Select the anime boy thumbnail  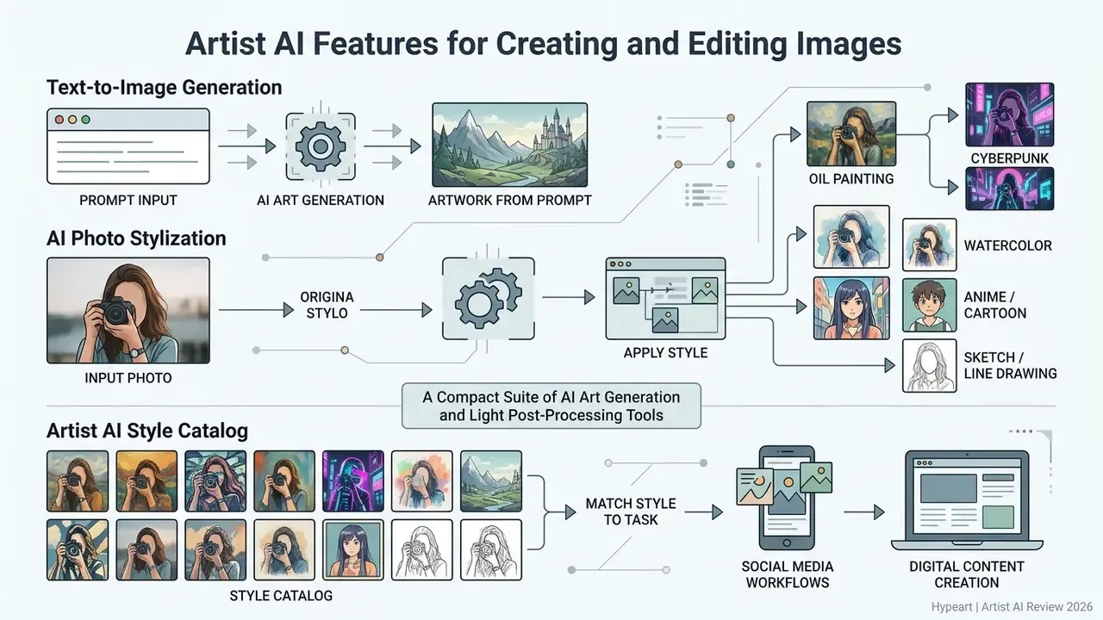point(929,305)
